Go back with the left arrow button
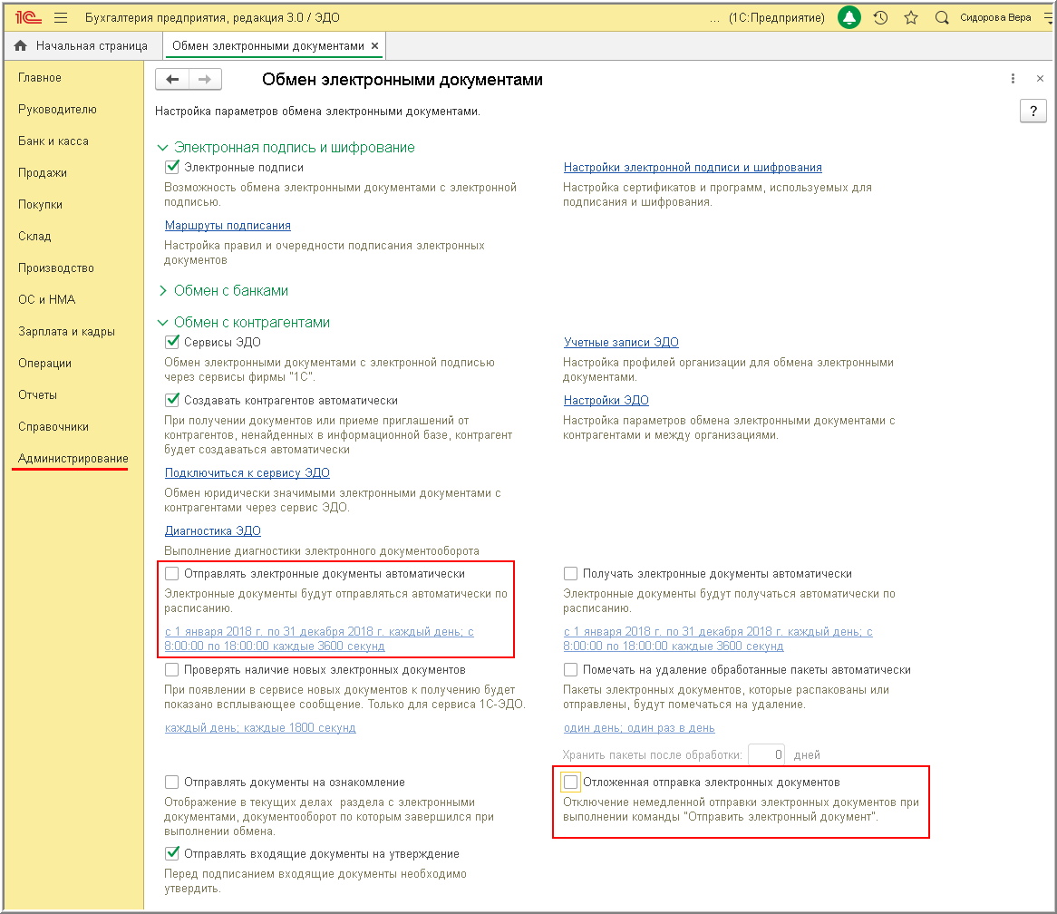This screenshot has width=1057, height=914. [172, 80]
